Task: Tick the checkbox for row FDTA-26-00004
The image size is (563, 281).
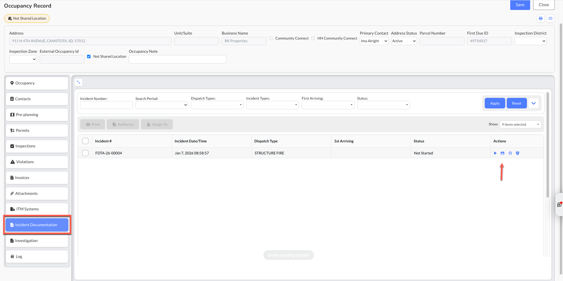Action: point(85,153)
